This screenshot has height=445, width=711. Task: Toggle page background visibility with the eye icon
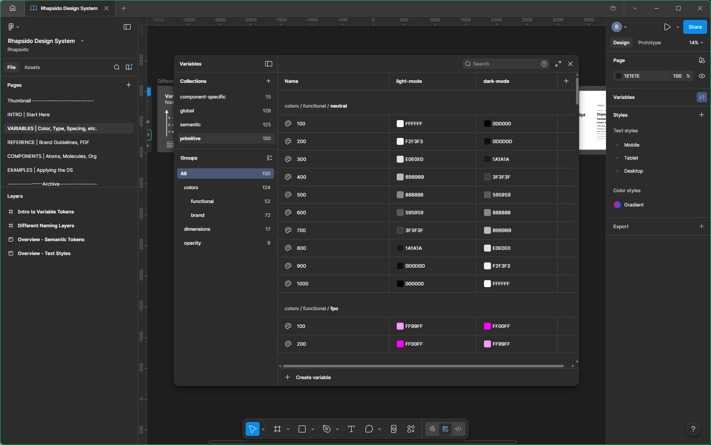[x=702, y=76]
